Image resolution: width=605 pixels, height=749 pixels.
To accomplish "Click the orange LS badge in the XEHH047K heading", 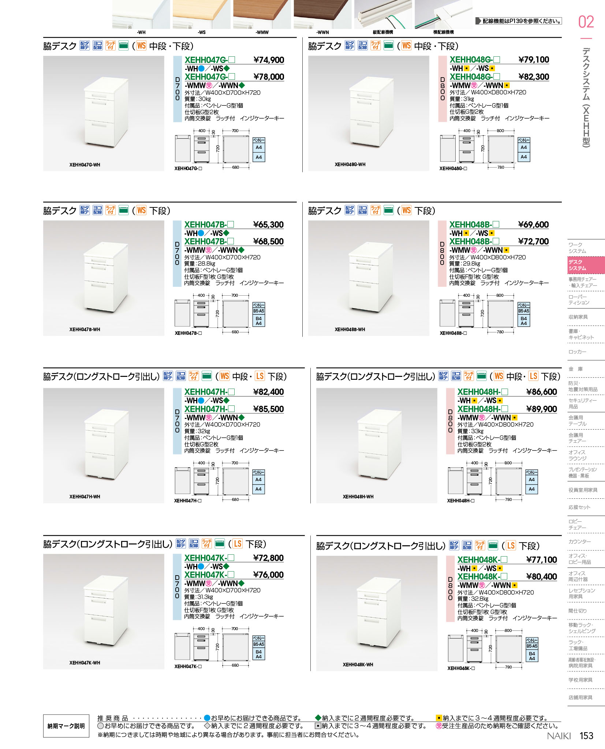I will [x=238, y=544].
